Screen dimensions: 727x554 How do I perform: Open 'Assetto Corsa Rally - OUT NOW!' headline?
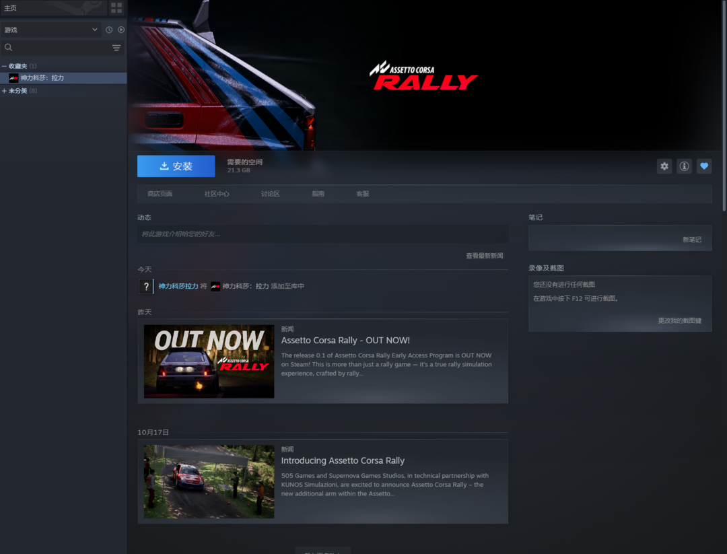(345, 341)
